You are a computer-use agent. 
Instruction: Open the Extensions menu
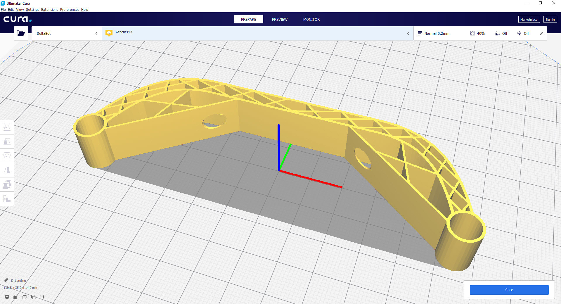[x=50, y=9]
